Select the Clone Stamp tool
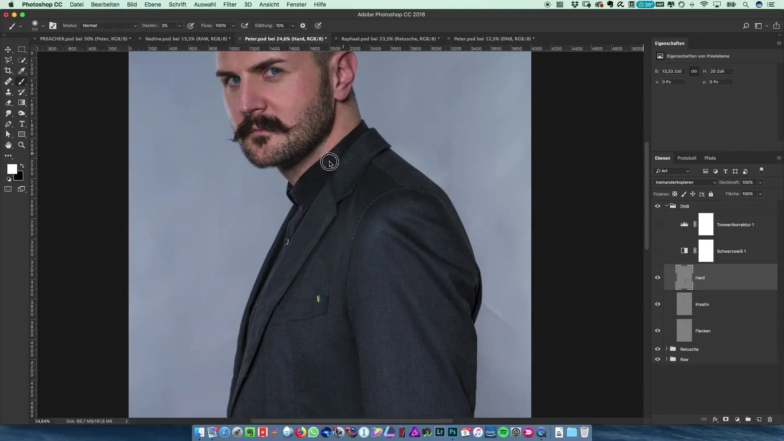This screenshot has height=441, width=784. click(8, 92)
